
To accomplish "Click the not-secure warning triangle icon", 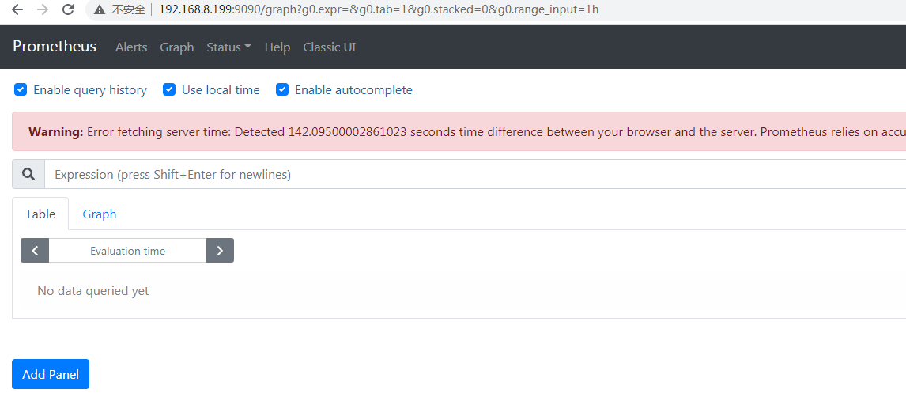I will [100, 9].
